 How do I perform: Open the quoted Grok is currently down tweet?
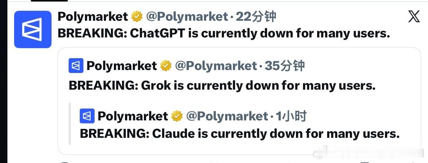coord(222,86)
